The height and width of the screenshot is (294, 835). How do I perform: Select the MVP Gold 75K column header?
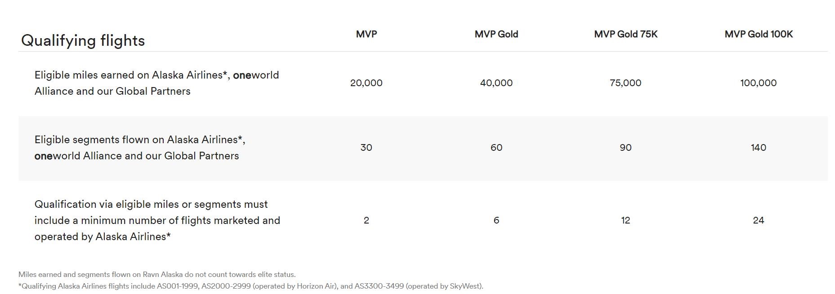click(x=625, y=34)
